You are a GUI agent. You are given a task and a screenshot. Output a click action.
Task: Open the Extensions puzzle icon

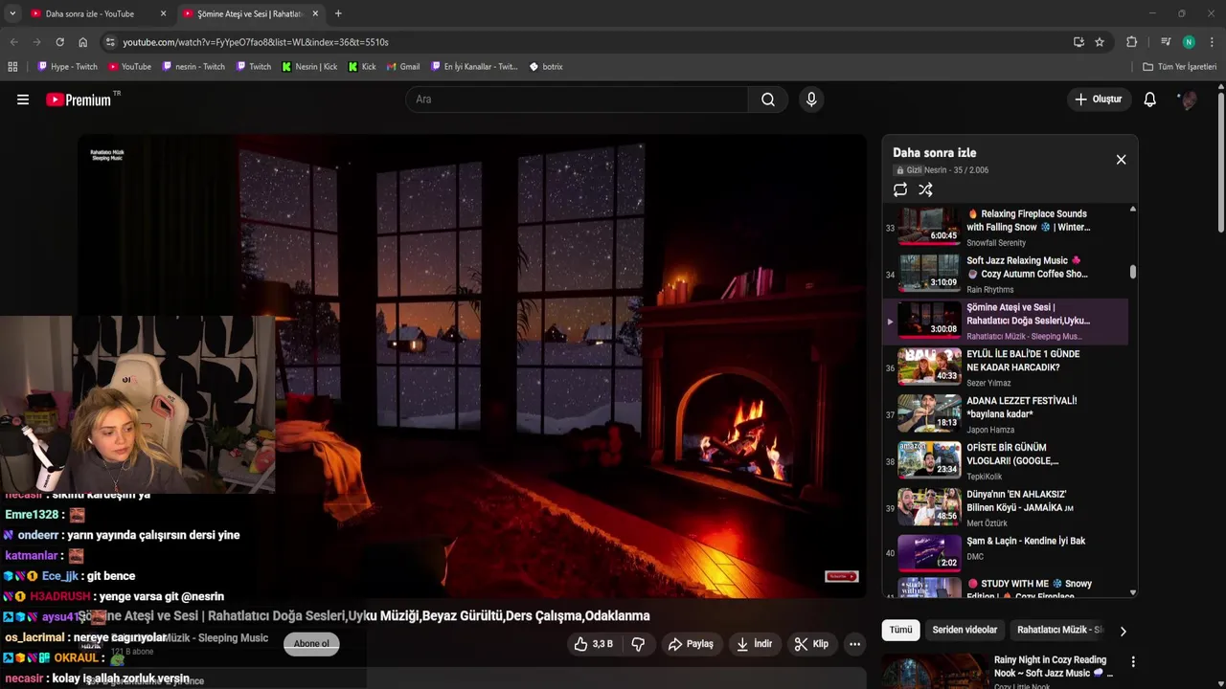coord(1131,42)
